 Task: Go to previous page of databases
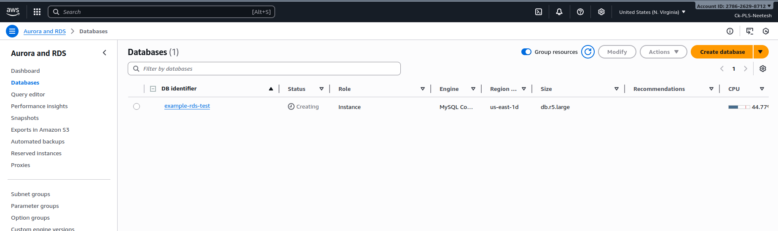pos(722,69)
